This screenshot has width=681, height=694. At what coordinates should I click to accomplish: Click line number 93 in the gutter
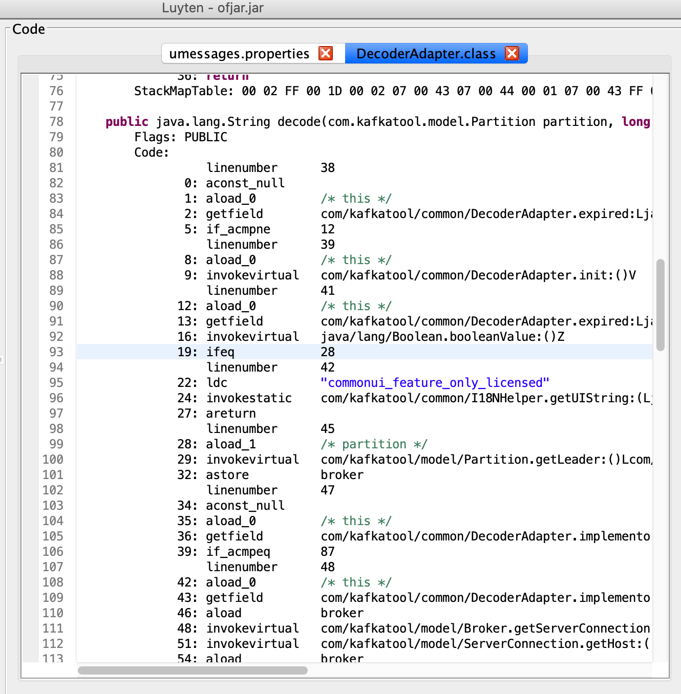(x=56, y=352)
